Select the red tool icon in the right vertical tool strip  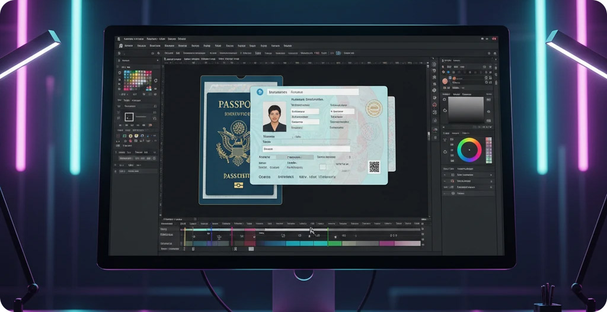click(x=435, y=105)
